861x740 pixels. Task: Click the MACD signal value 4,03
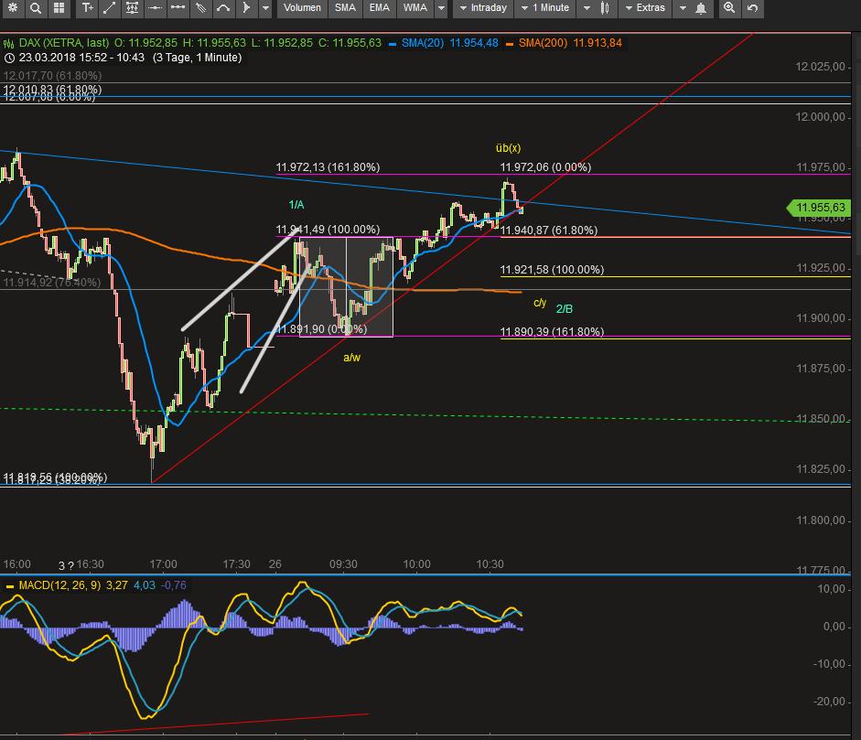145,585
